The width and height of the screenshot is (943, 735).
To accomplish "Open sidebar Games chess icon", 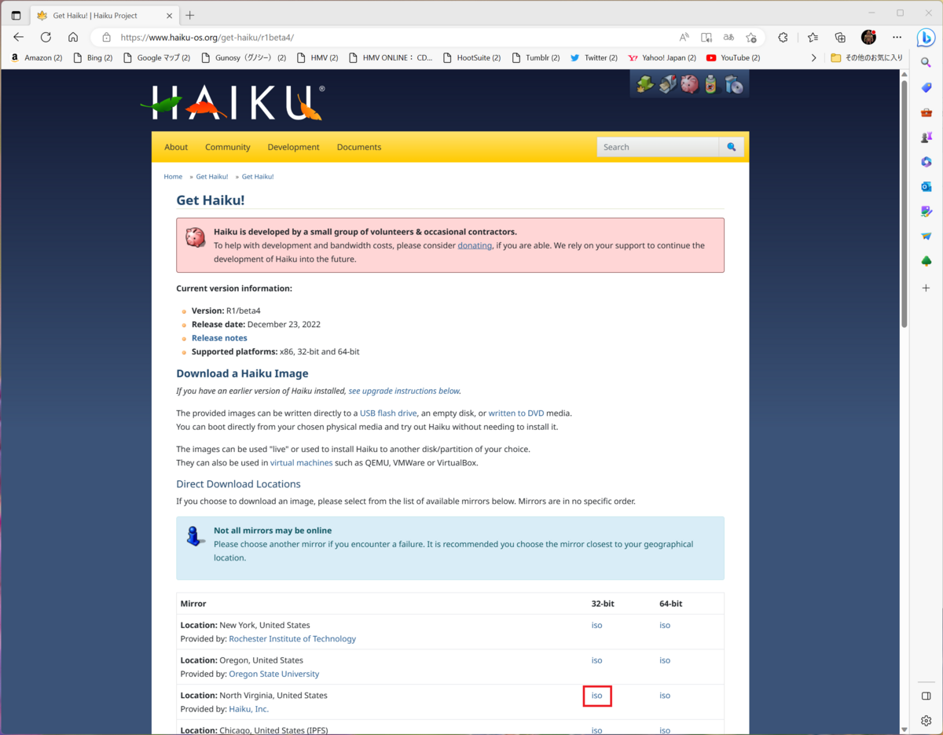I will (926, 137).
